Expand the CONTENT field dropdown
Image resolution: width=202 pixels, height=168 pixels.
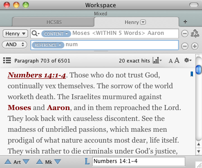tap(56, 34)
